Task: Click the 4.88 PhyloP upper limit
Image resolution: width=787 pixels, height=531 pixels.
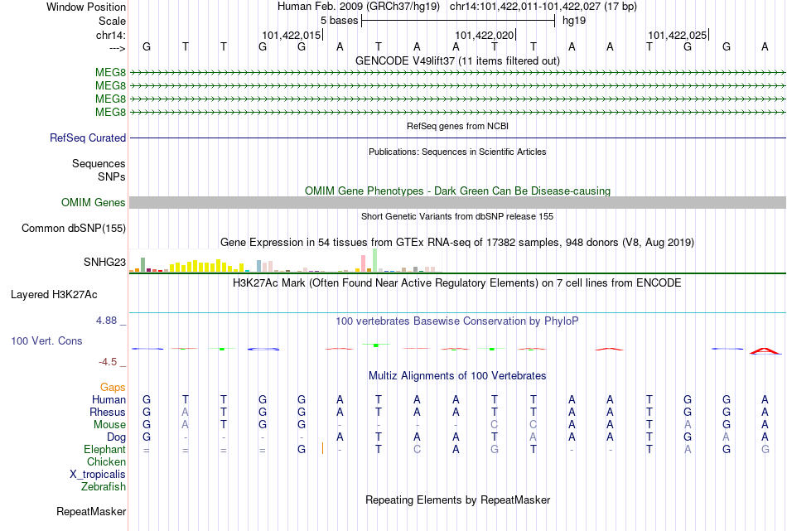Action: [106, 321]
